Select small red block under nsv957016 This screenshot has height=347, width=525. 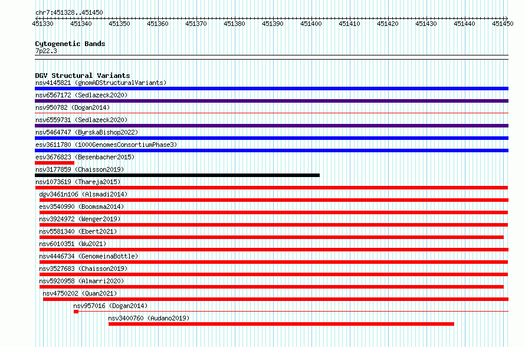click(x=76, y=312)
